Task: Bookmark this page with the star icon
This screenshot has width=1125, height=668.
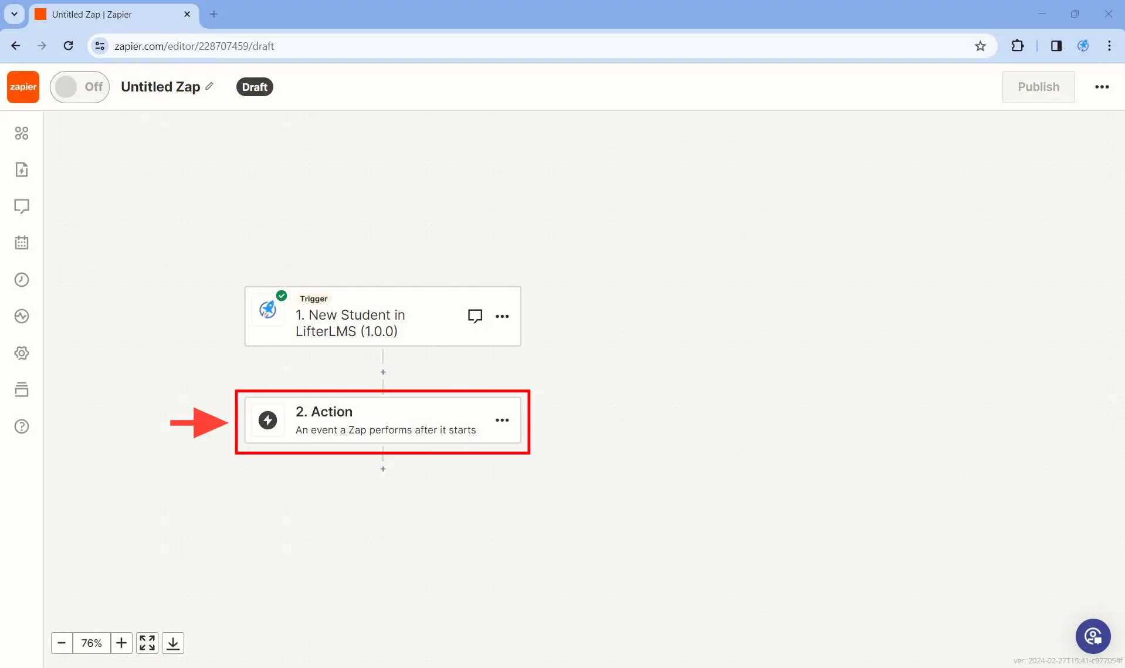Action: pyautogui.click(x=980, y=46)
